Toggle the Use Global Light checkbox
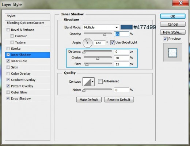The height and width of the screenshot is (146, 190). point(113,42)
